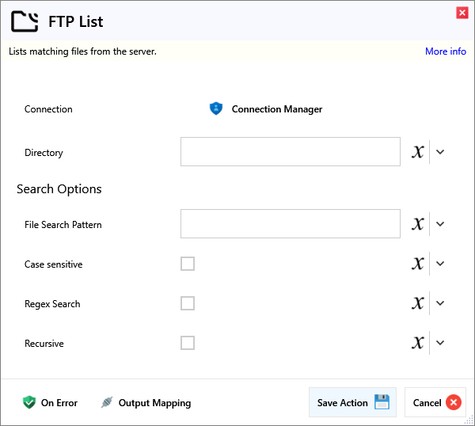
Task: Open the Case sensitive dropdown chevron
Action: tap(441, 264)
